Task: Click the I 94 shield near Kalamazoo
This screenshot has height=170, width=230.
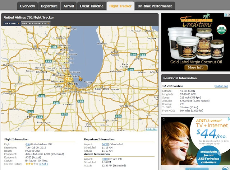Action: click(131, 70)
